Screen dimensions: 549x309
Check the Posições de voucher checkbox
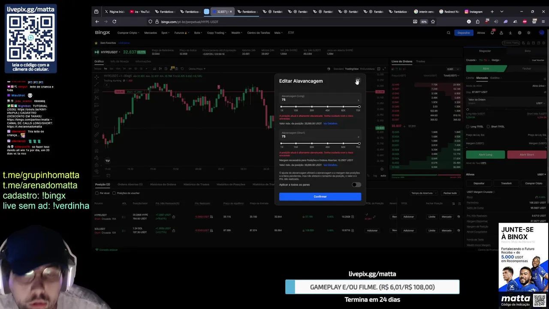tap(114, 193)
